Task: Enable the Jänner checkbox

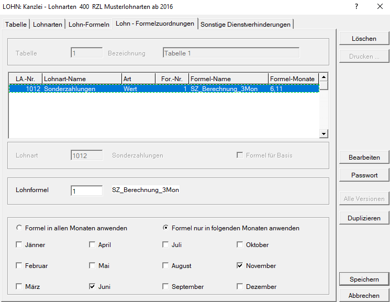Action: [19, 245]
